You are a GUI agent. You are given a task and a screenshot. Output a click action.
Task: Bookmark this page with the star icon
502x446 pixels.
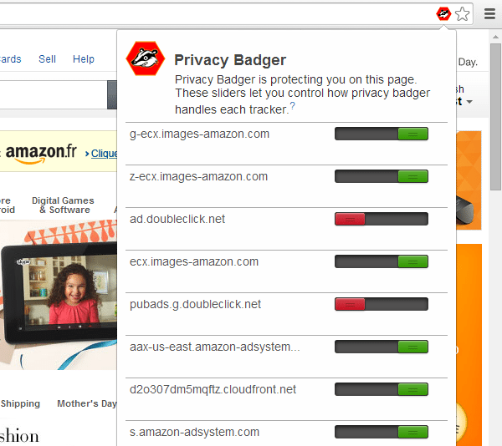463,14
